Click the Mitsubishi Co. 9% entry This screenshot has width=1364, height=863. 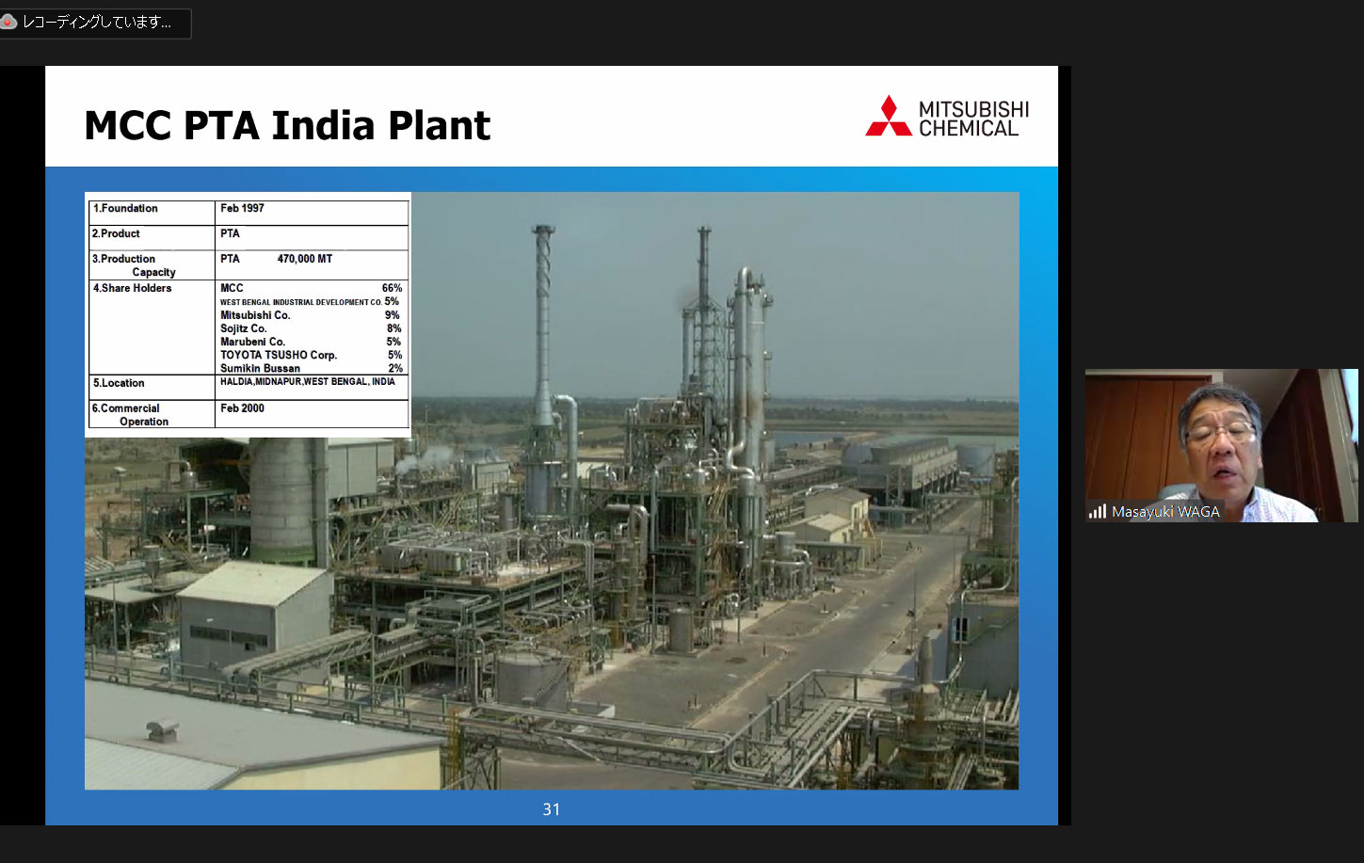pos(310,315)
